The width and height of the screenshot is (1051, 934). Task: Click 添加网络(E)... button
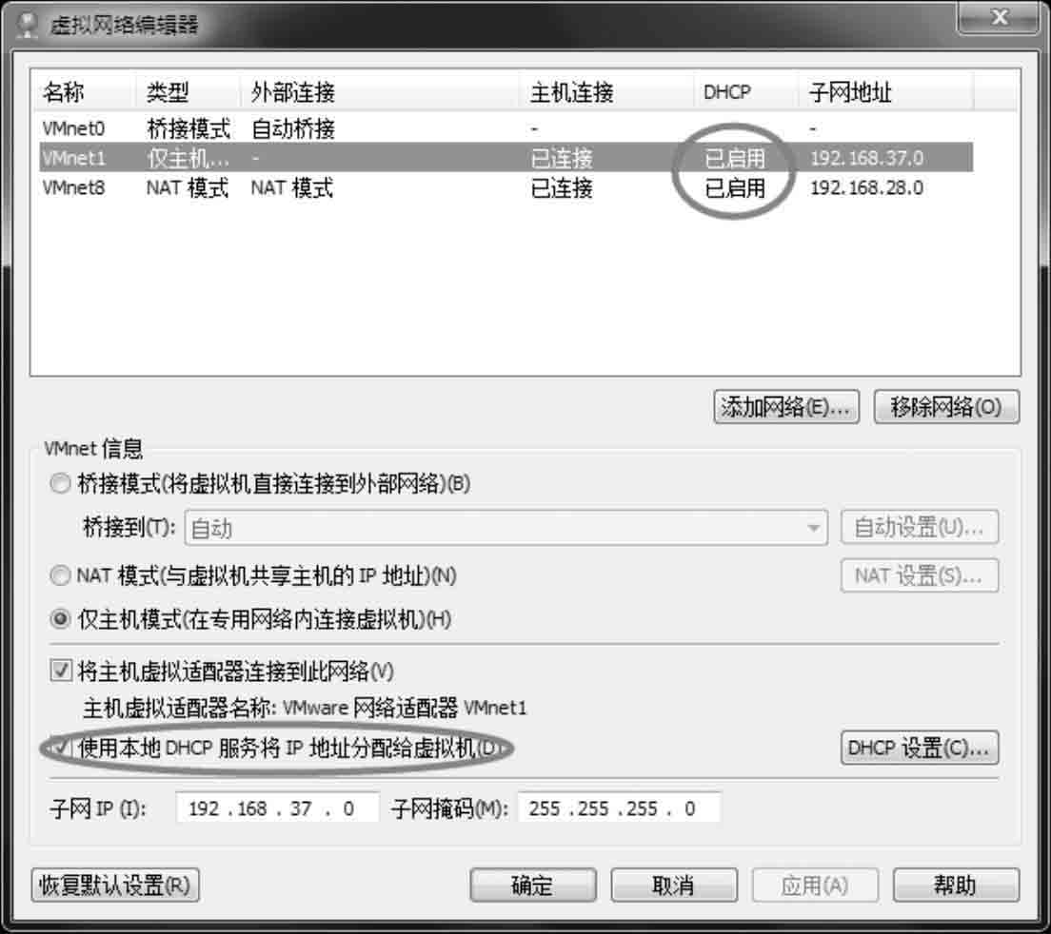tap(786, 407)
